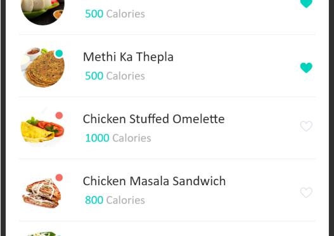The width and height of the screenshot is (334, 236).
Task: Open the idli dish photo at top
Action: [43, 12]
